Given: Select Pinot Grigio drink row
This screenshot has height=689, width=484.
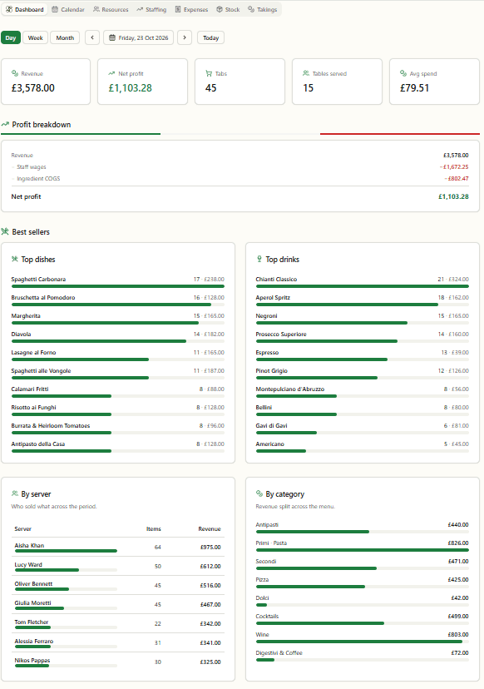Looking at the screenshot, I should click(x=363, y=374).
